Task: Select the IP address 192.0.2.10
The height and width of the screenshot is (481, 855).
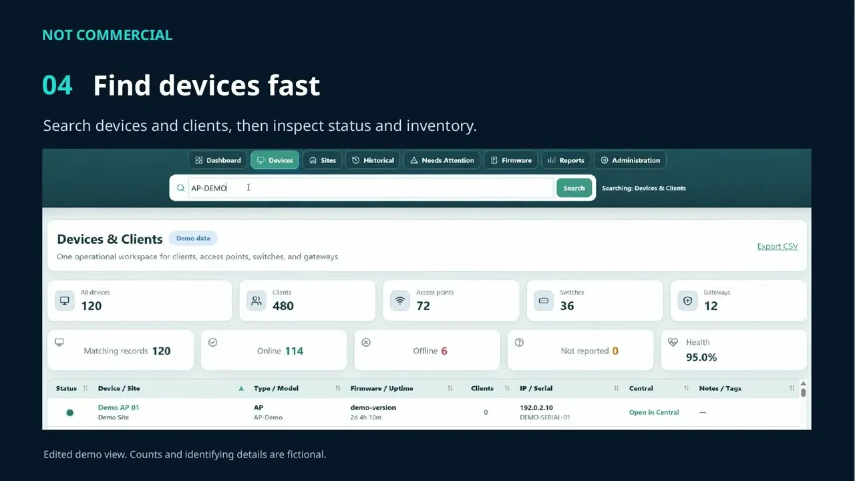Action: coord(536,408)
